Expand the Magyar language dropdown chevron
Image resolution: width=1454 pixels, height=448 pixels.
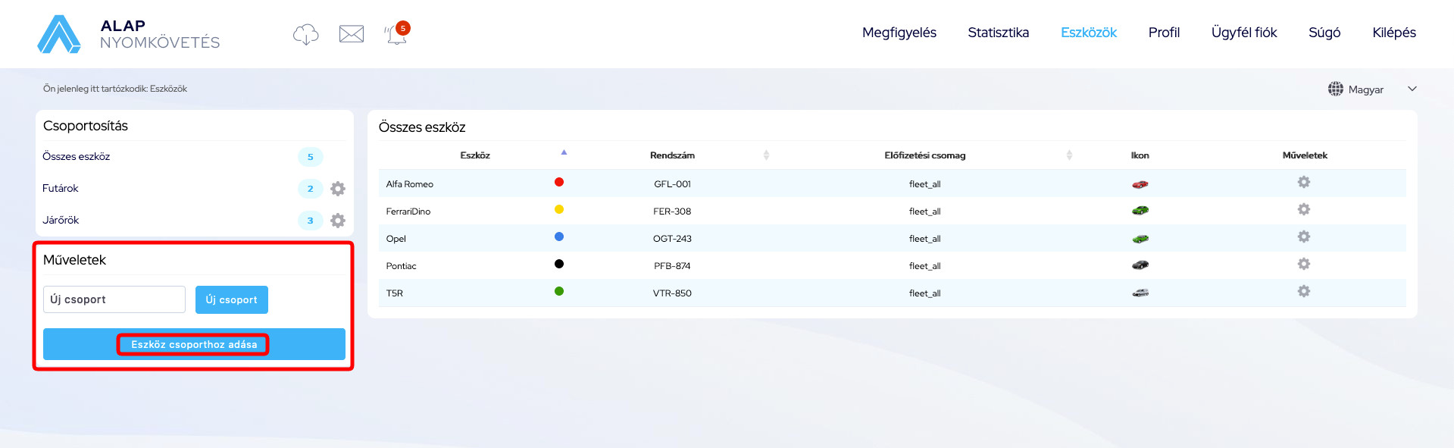click(1412, 89)
